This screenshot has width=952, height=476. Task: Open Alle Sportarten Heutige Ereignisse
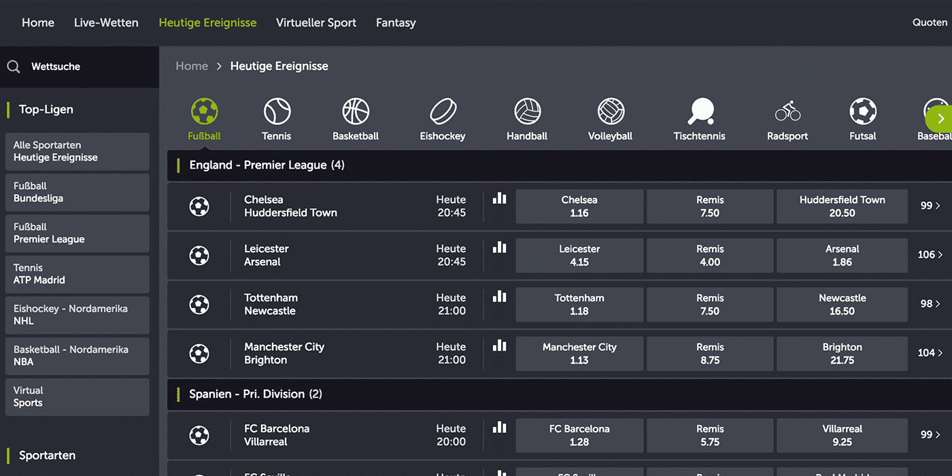77,152
